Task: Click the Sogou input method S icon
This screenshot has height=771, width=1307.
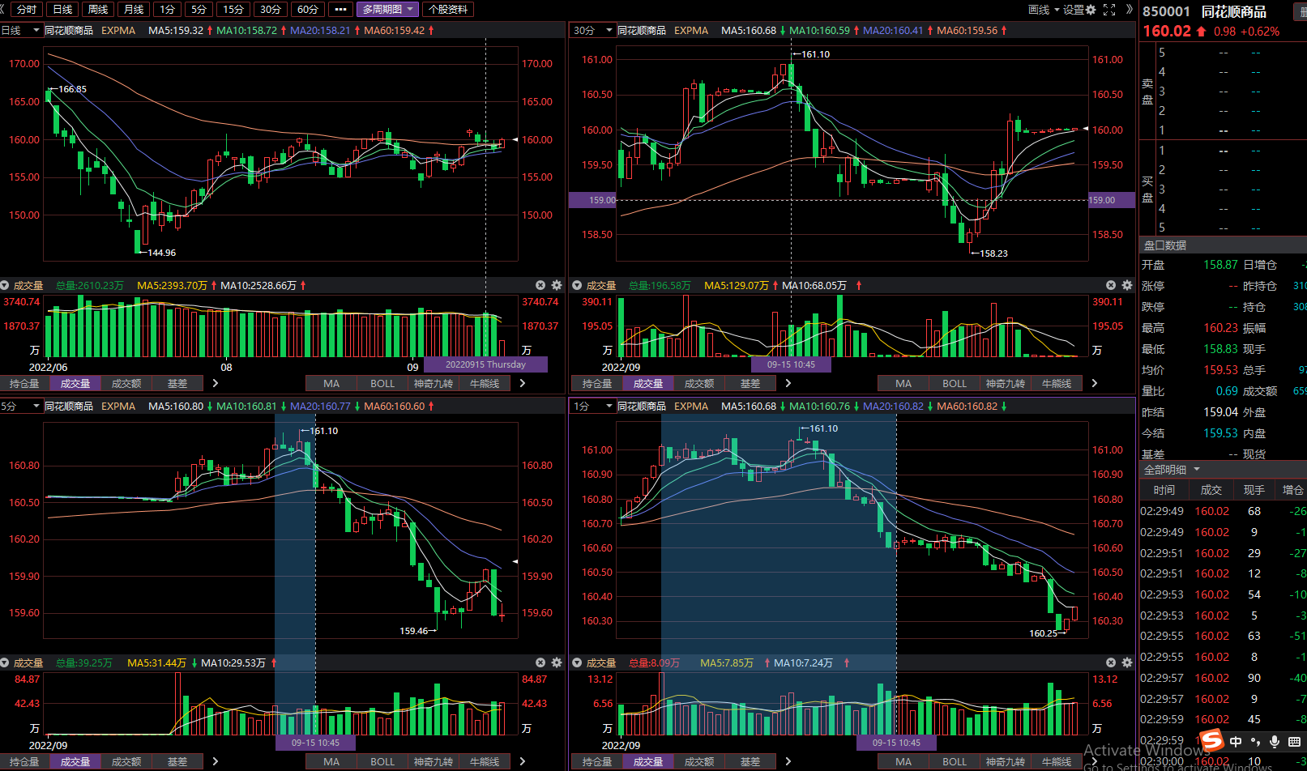Action: pos(1212,740)
